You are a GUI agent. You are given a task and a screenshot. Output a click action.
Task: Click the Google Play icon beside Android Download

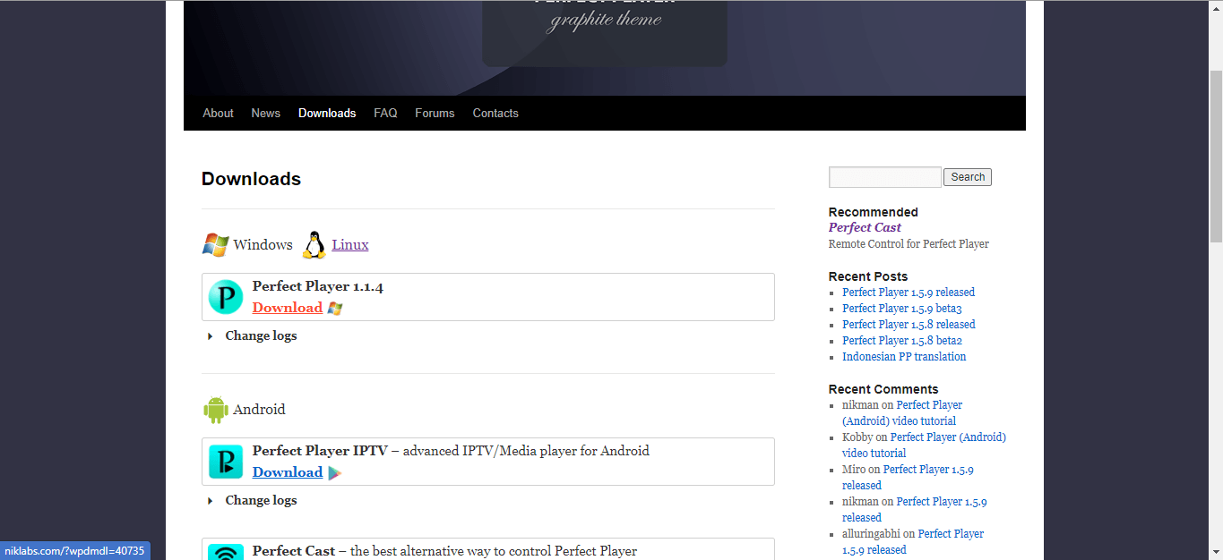[x=334, y=473]
